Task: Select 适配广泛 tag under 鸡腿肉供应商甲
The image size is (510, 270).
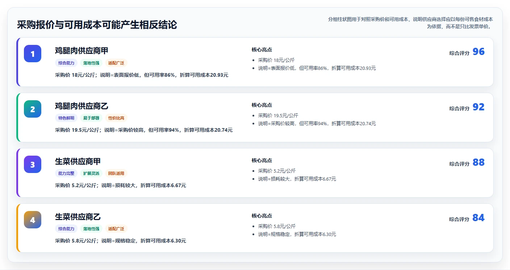Action: [116, 63]
